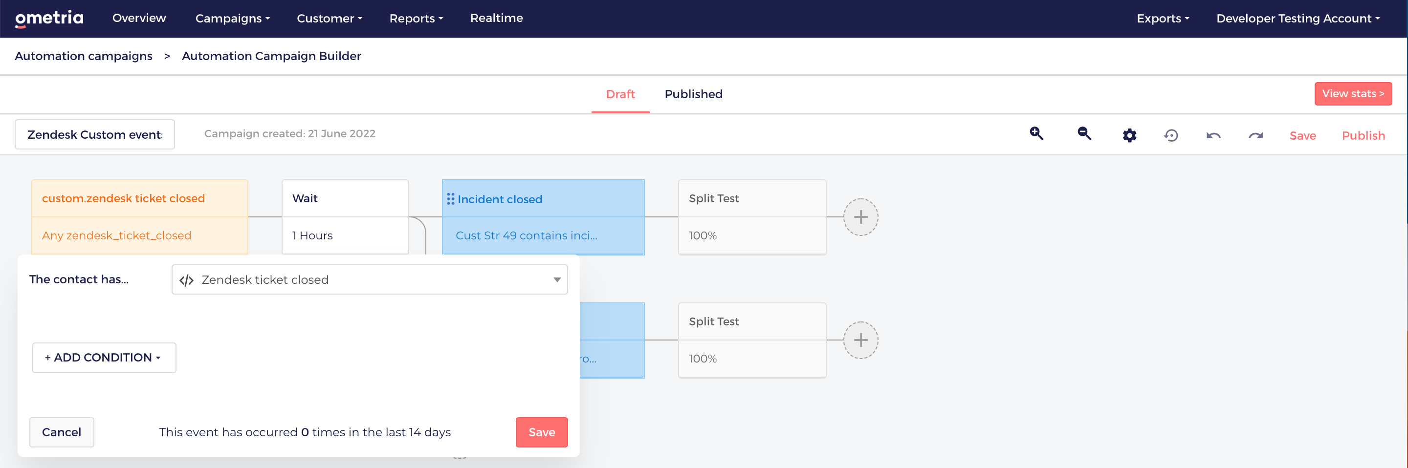
Task: Add a node after the bottom Split Test
Action: (860, 340)
